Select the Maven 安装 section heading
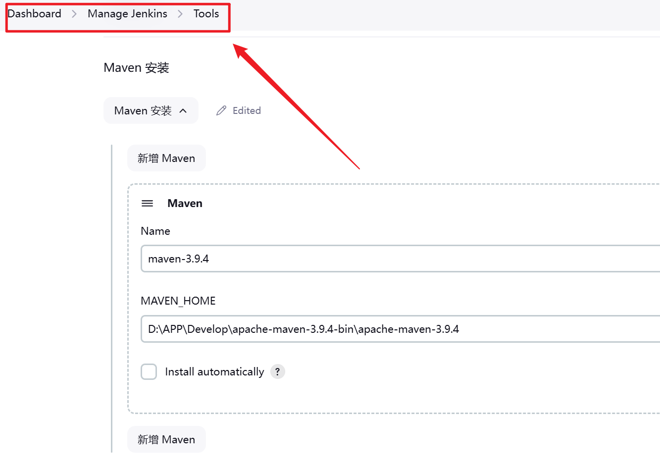Screen dimensions: 660x473 [137, 67]
